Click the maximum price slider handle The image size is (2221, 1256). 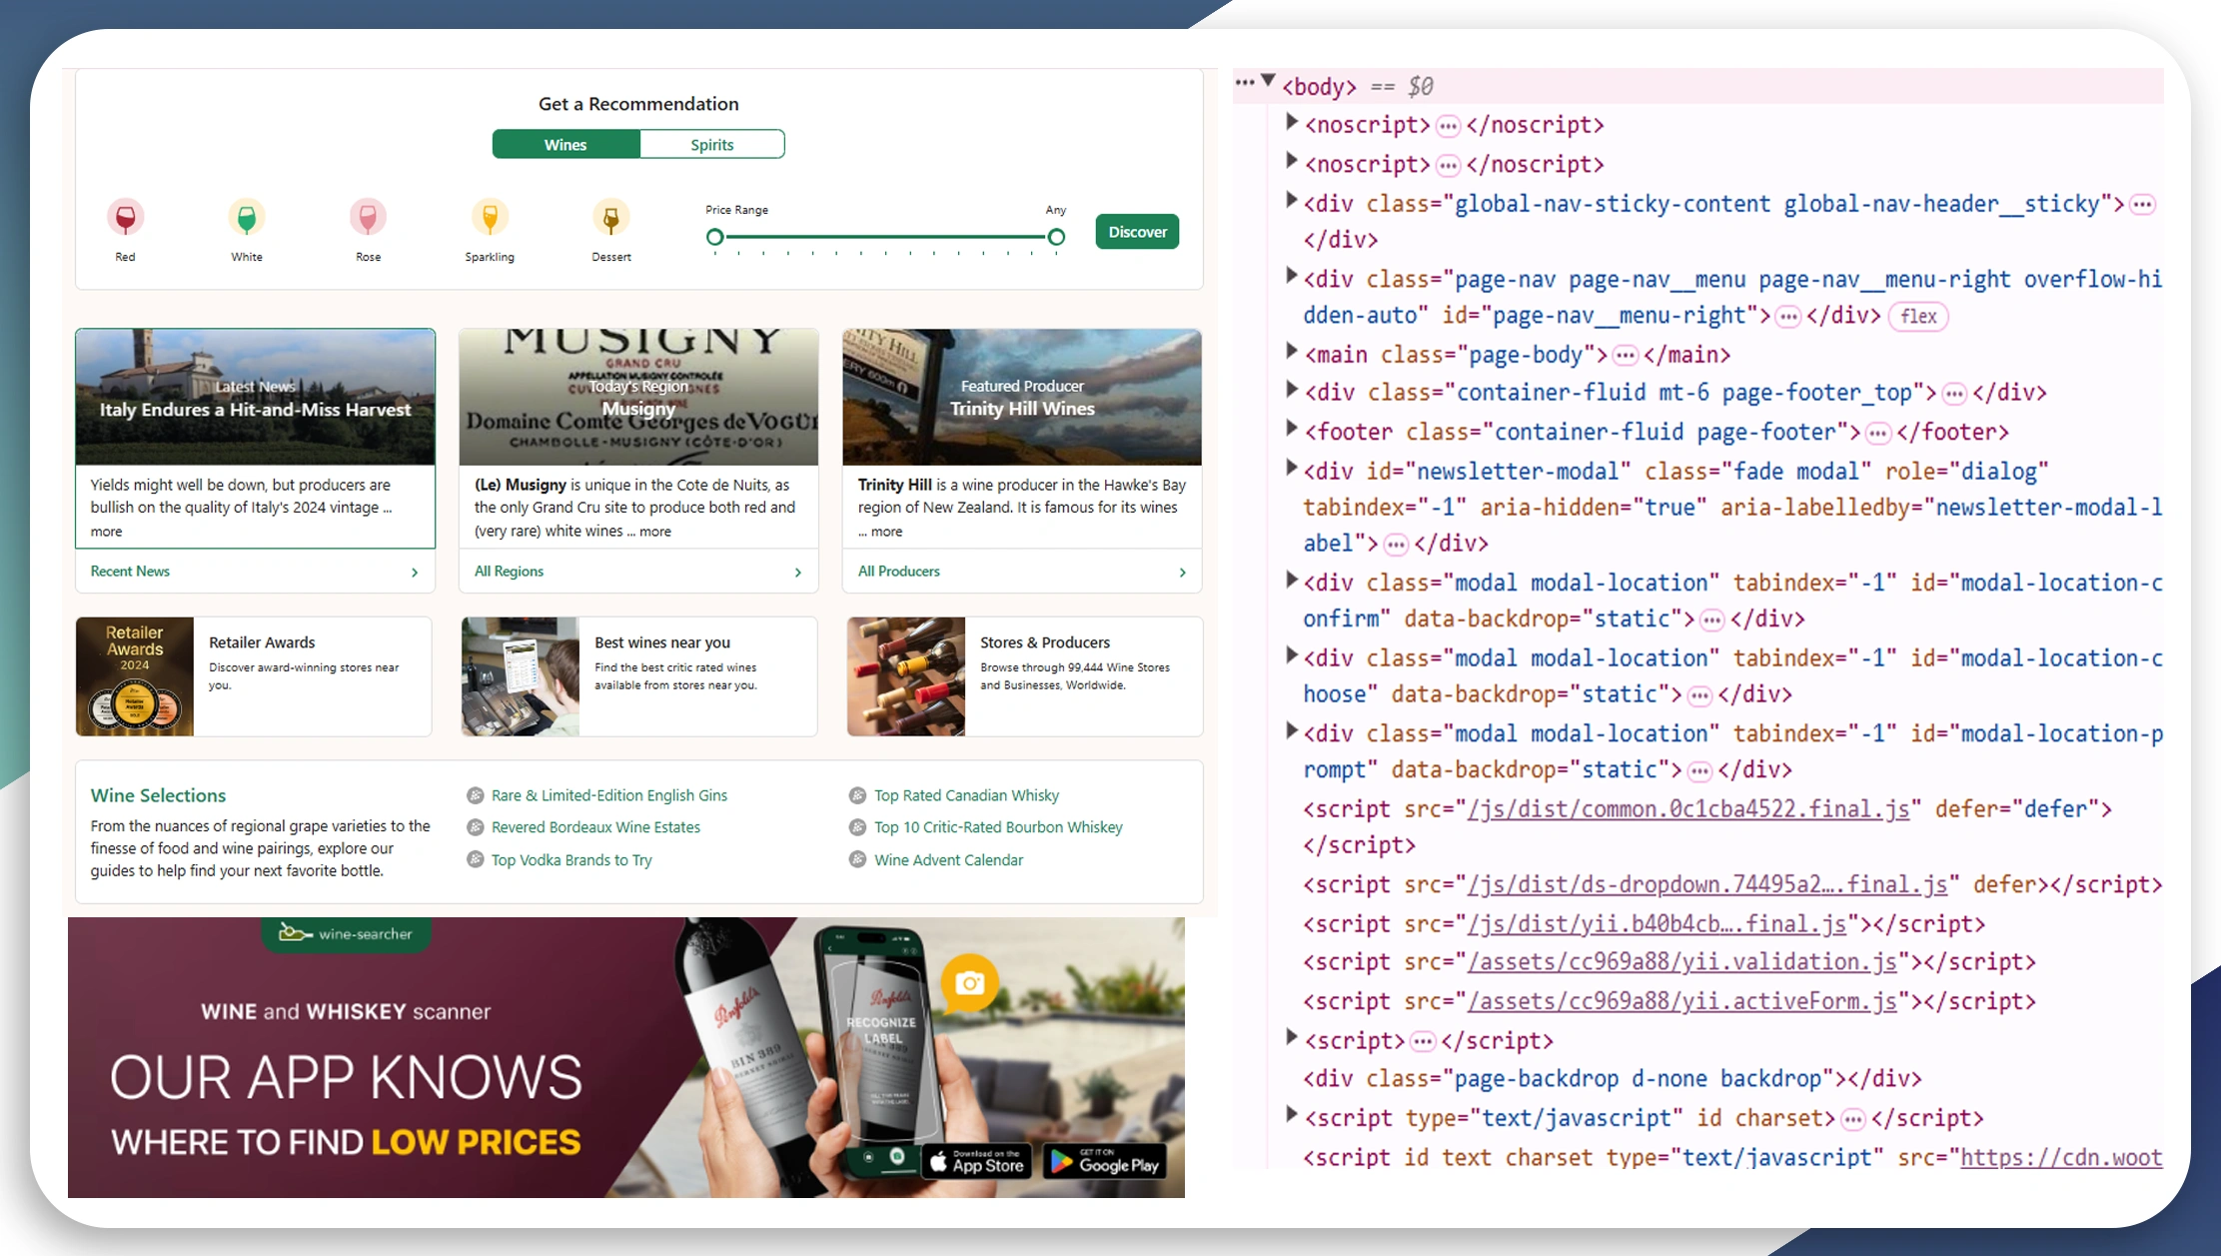tap(1056, 237)
